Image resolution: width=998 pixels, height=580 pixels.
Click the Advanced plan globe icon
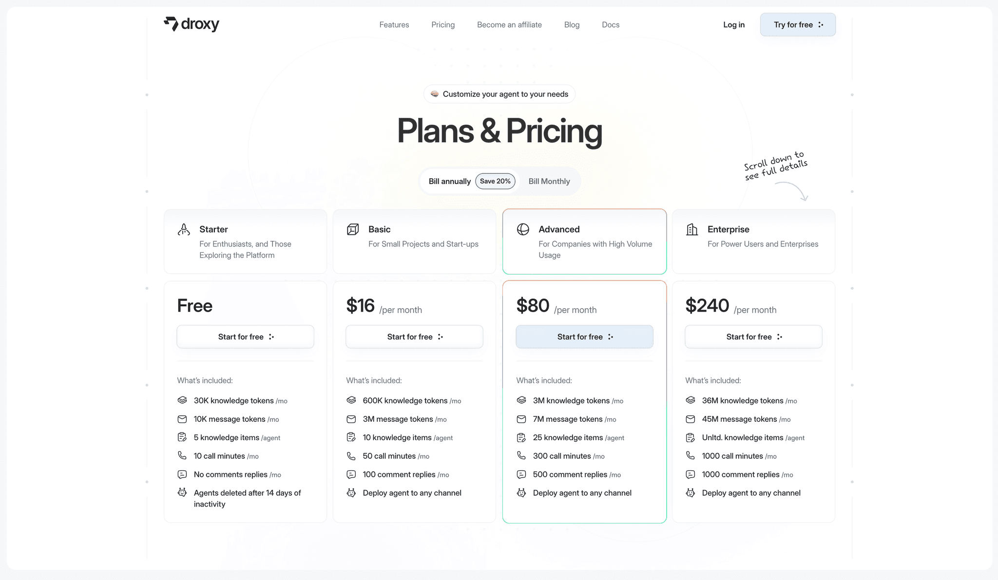(x=523, y=229)
